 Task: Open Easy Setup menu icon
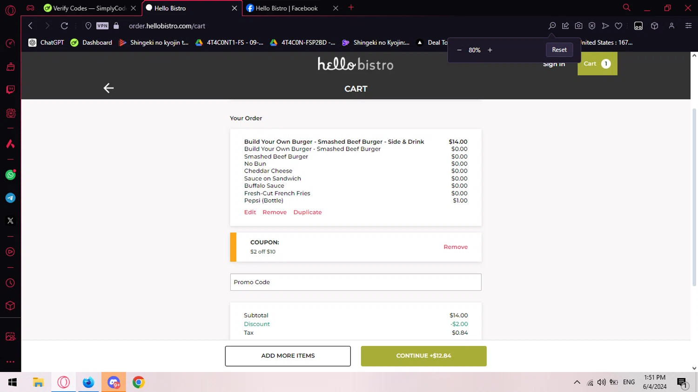688,26
